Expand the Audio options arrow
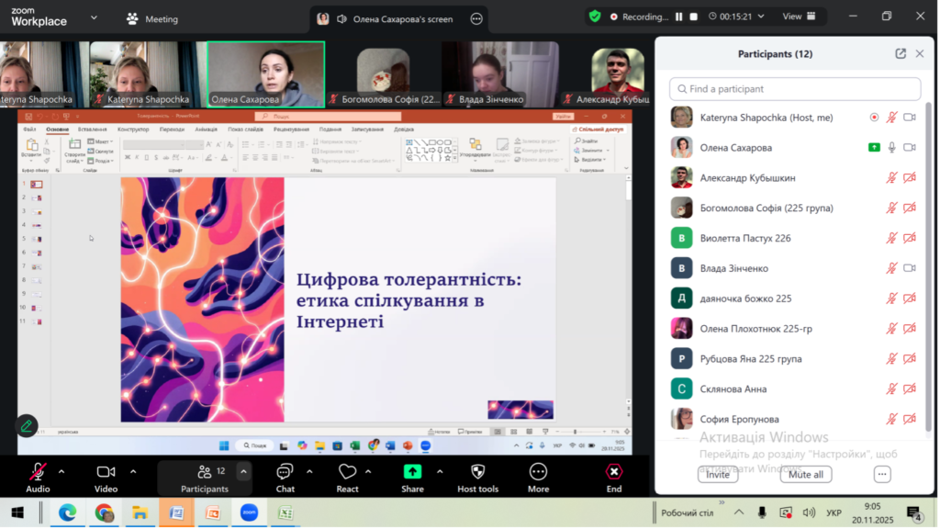940x529 pixels. pos(62,472)
